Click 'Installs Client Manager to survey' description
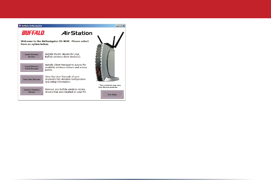The width and height of the screenshot is (271, 180). pyautogui.click(x=66, y=67)
